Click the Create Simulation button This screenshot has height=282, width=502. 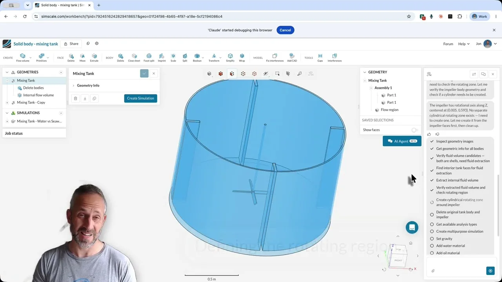(x=140, y=98)
